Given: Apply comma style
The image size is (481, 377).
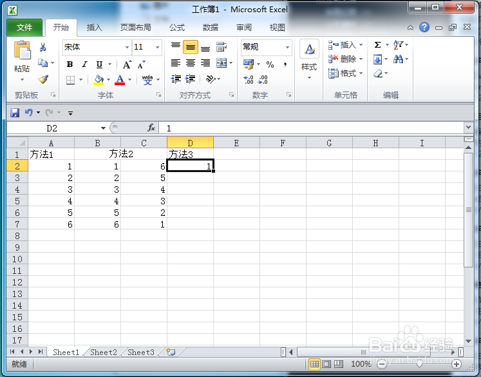Looking at the screenshot, I should pyautogui.click(x=285, y=64).
